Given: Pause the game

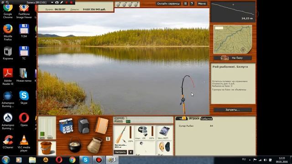Looking at the screenshot, I should 186,4.
